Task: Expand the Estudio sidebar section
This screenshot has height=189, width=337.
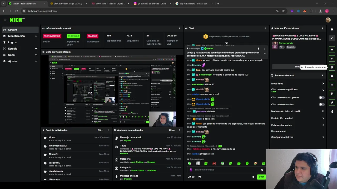Action: click(x=36, y=49)
